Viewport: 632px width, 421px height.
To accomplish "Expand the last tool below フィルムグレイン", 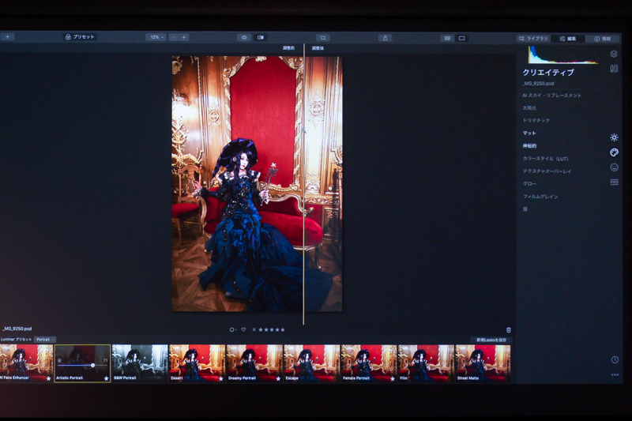I will tap(525, 209).
